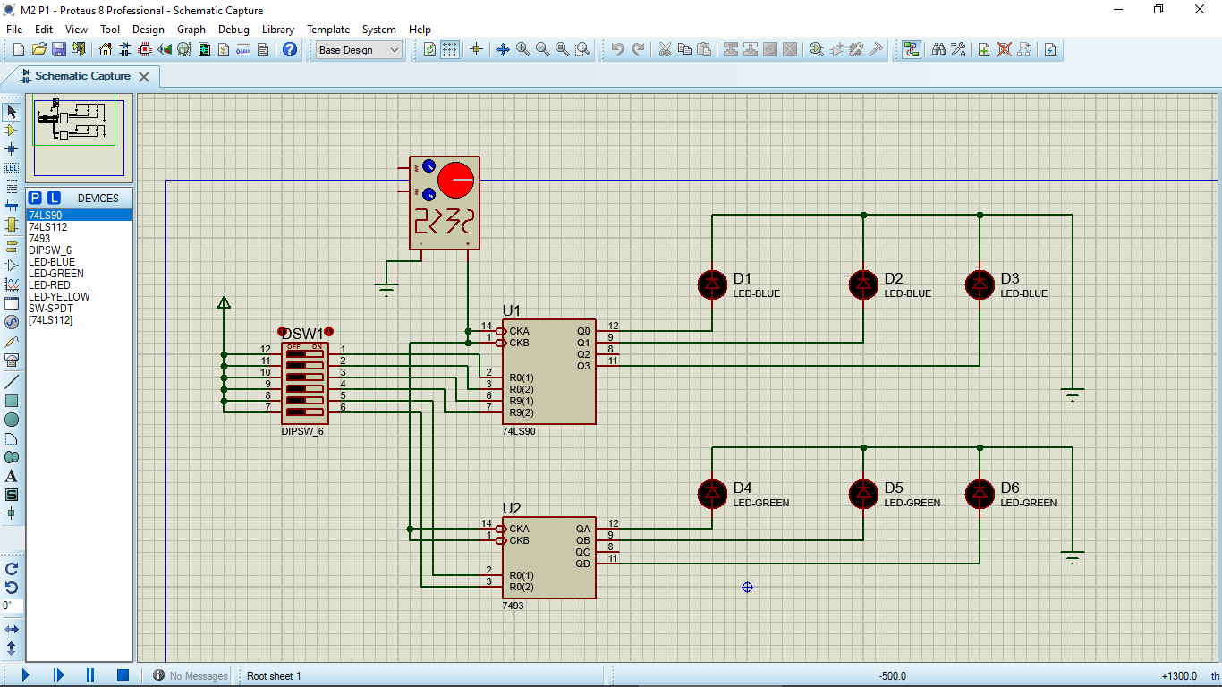Play the simulation
The height and width of the screenshot is (687, 1222).
click(x=25, y=675)
